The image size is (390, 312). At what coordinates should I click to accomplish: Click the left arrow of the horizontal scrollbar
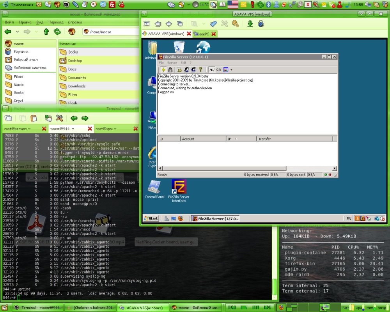point(160,168)
